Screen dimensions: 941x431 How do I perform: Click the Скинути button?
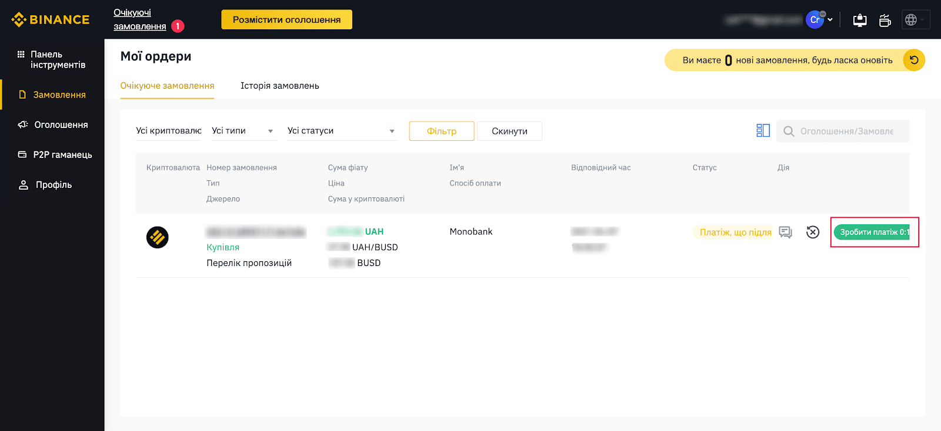click(509, 131)
